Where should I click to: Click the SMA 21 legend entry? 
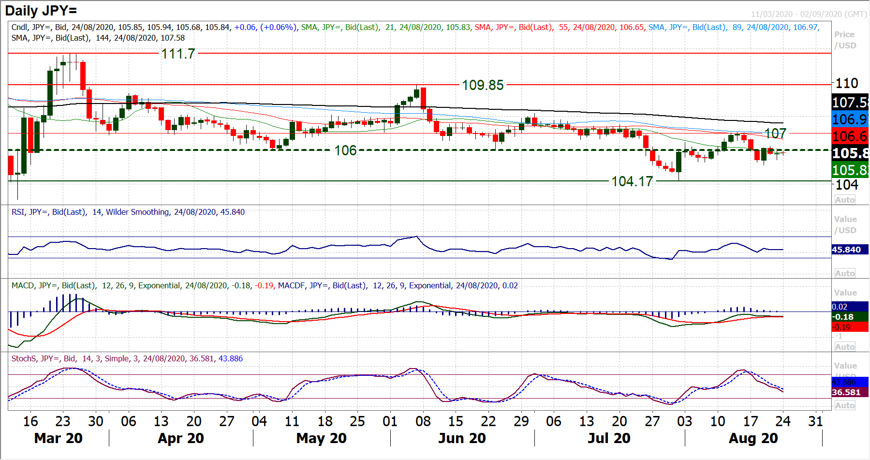(386, 27)
